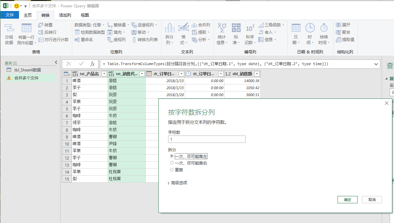
Task: Open the txt_产品名 column filter dropdown
Action: (104, 74)
